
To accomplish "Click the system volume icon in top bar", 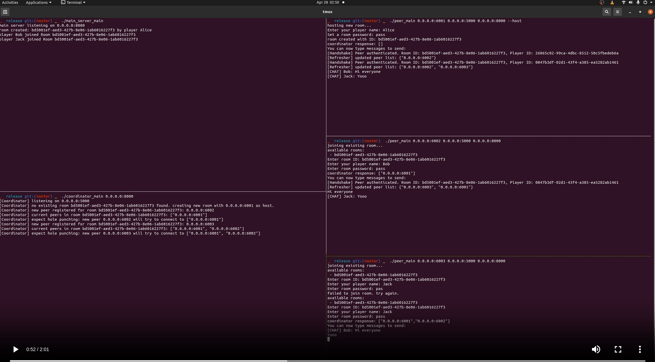I will (631, 2).
